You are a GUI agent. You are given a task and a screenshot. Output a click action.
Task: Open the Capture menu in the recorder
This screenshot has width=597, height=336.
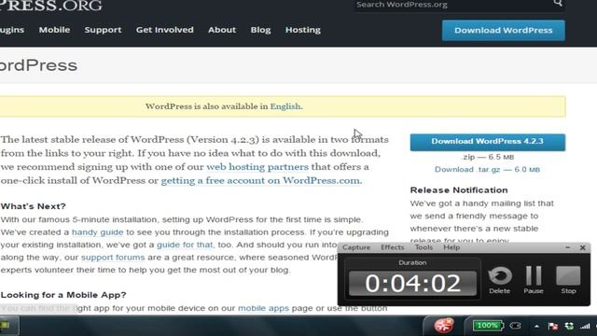click(x=356, y=247)
